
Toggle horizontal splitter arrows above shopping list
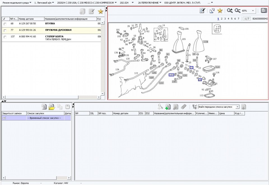[x=4, y=101]
